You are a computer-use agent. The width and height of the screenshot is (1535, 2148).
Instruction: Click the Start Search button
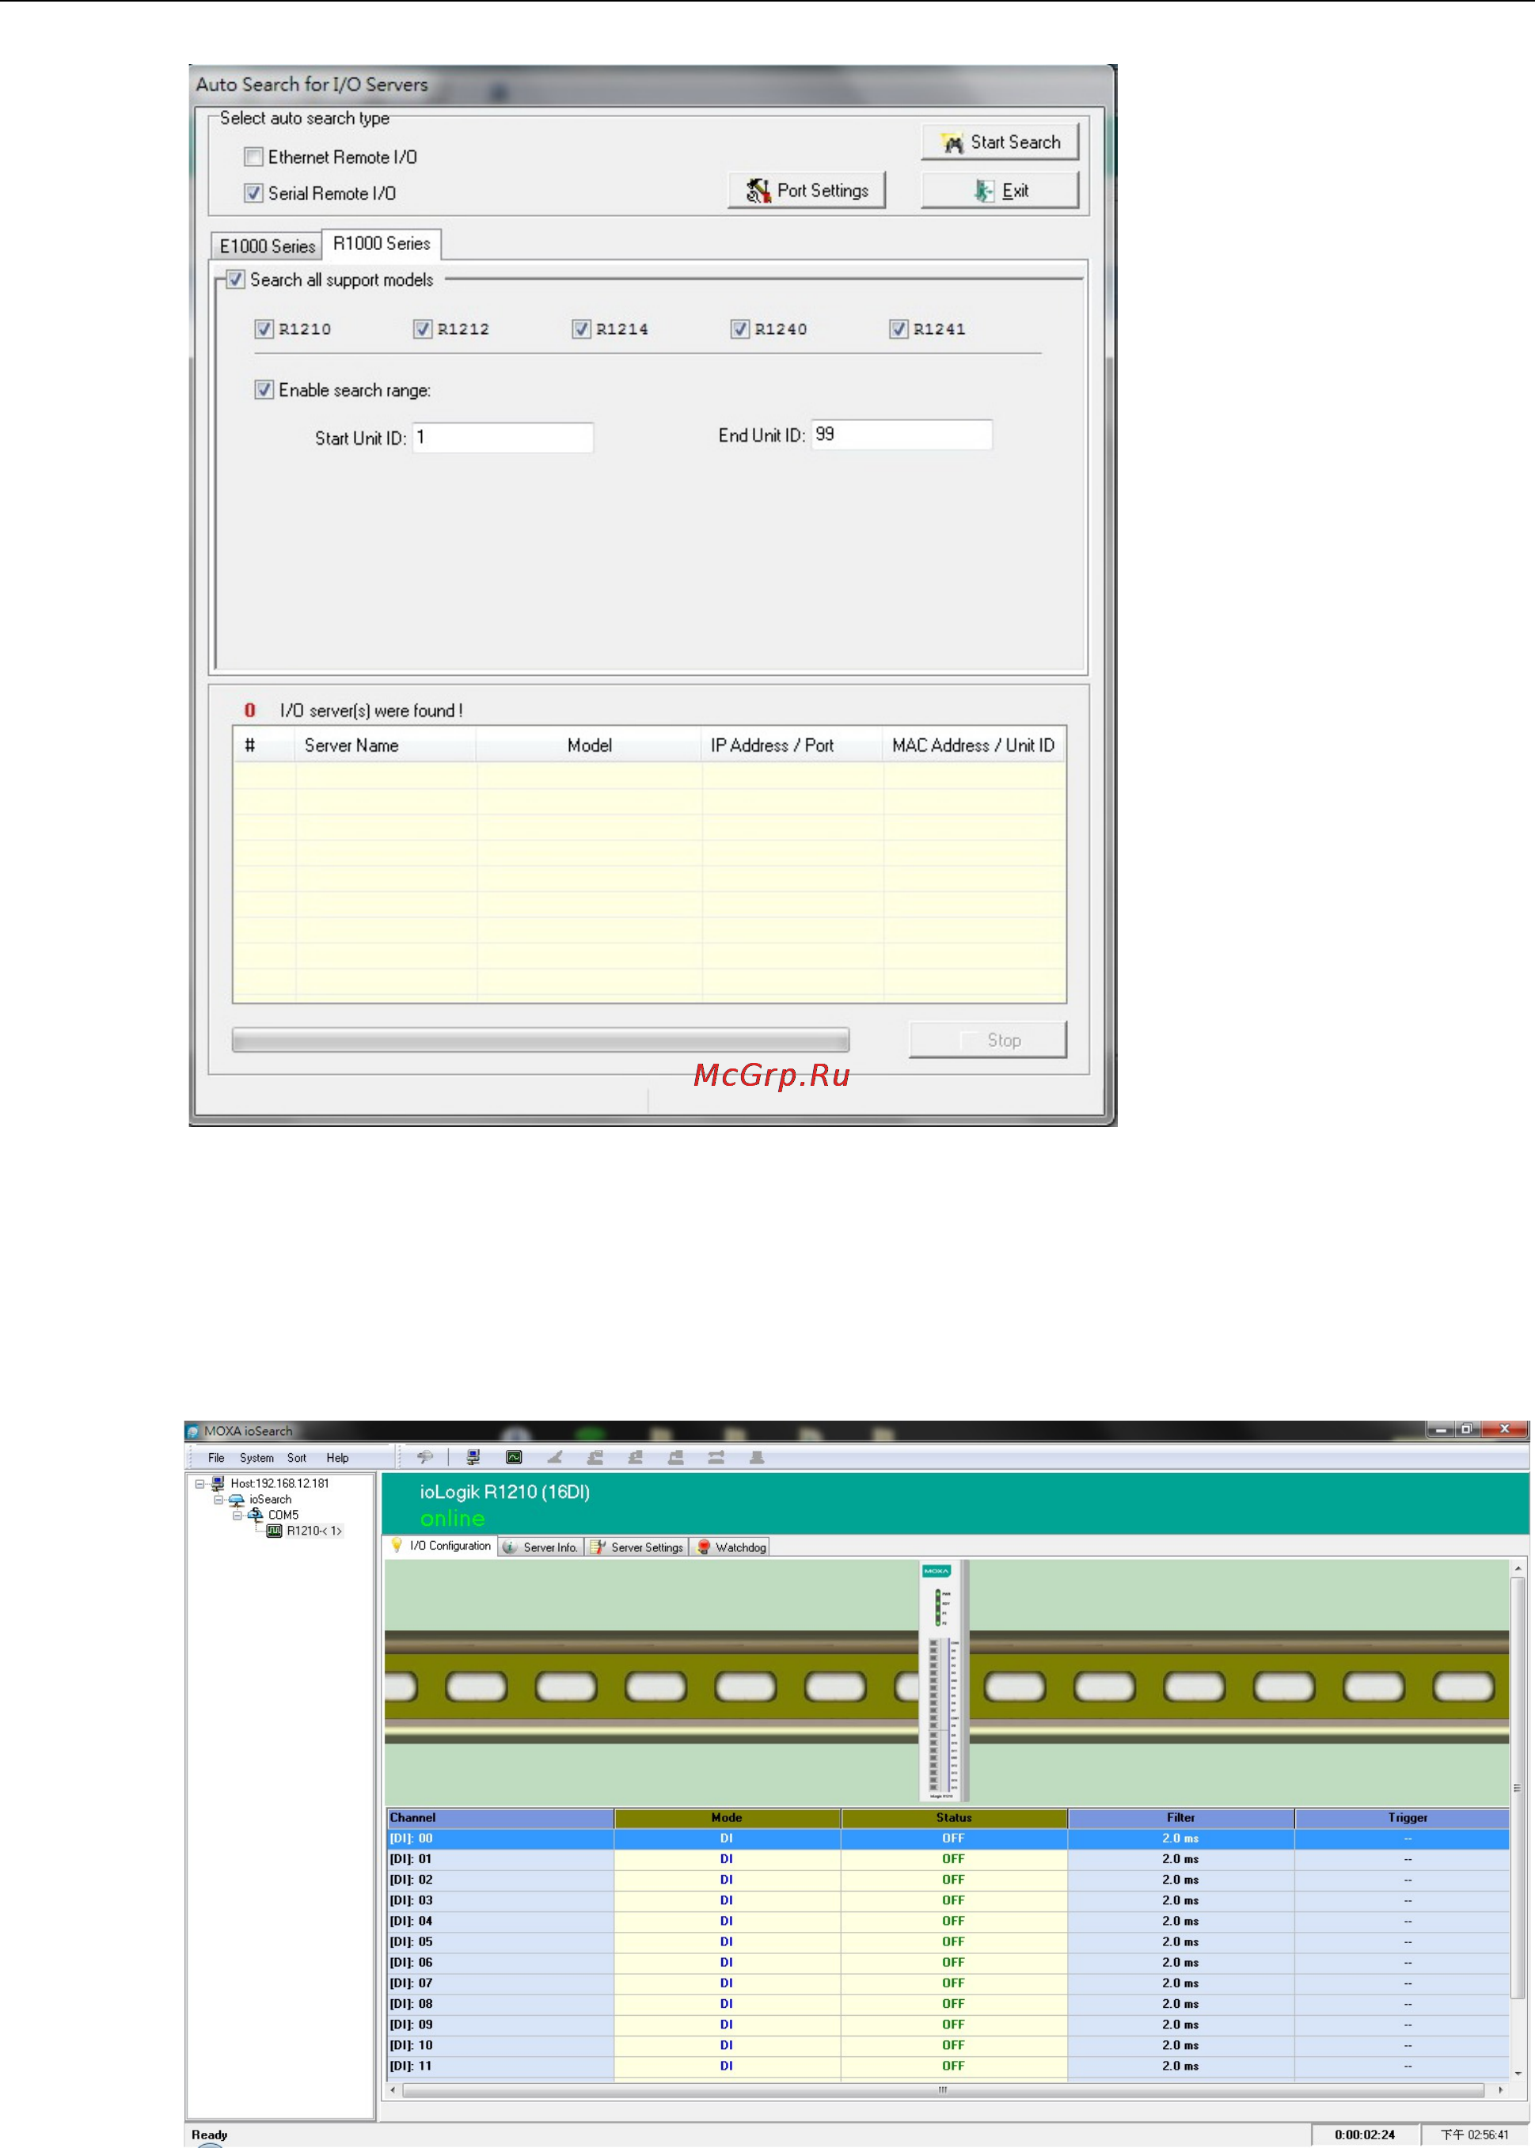coord(1000,142)
